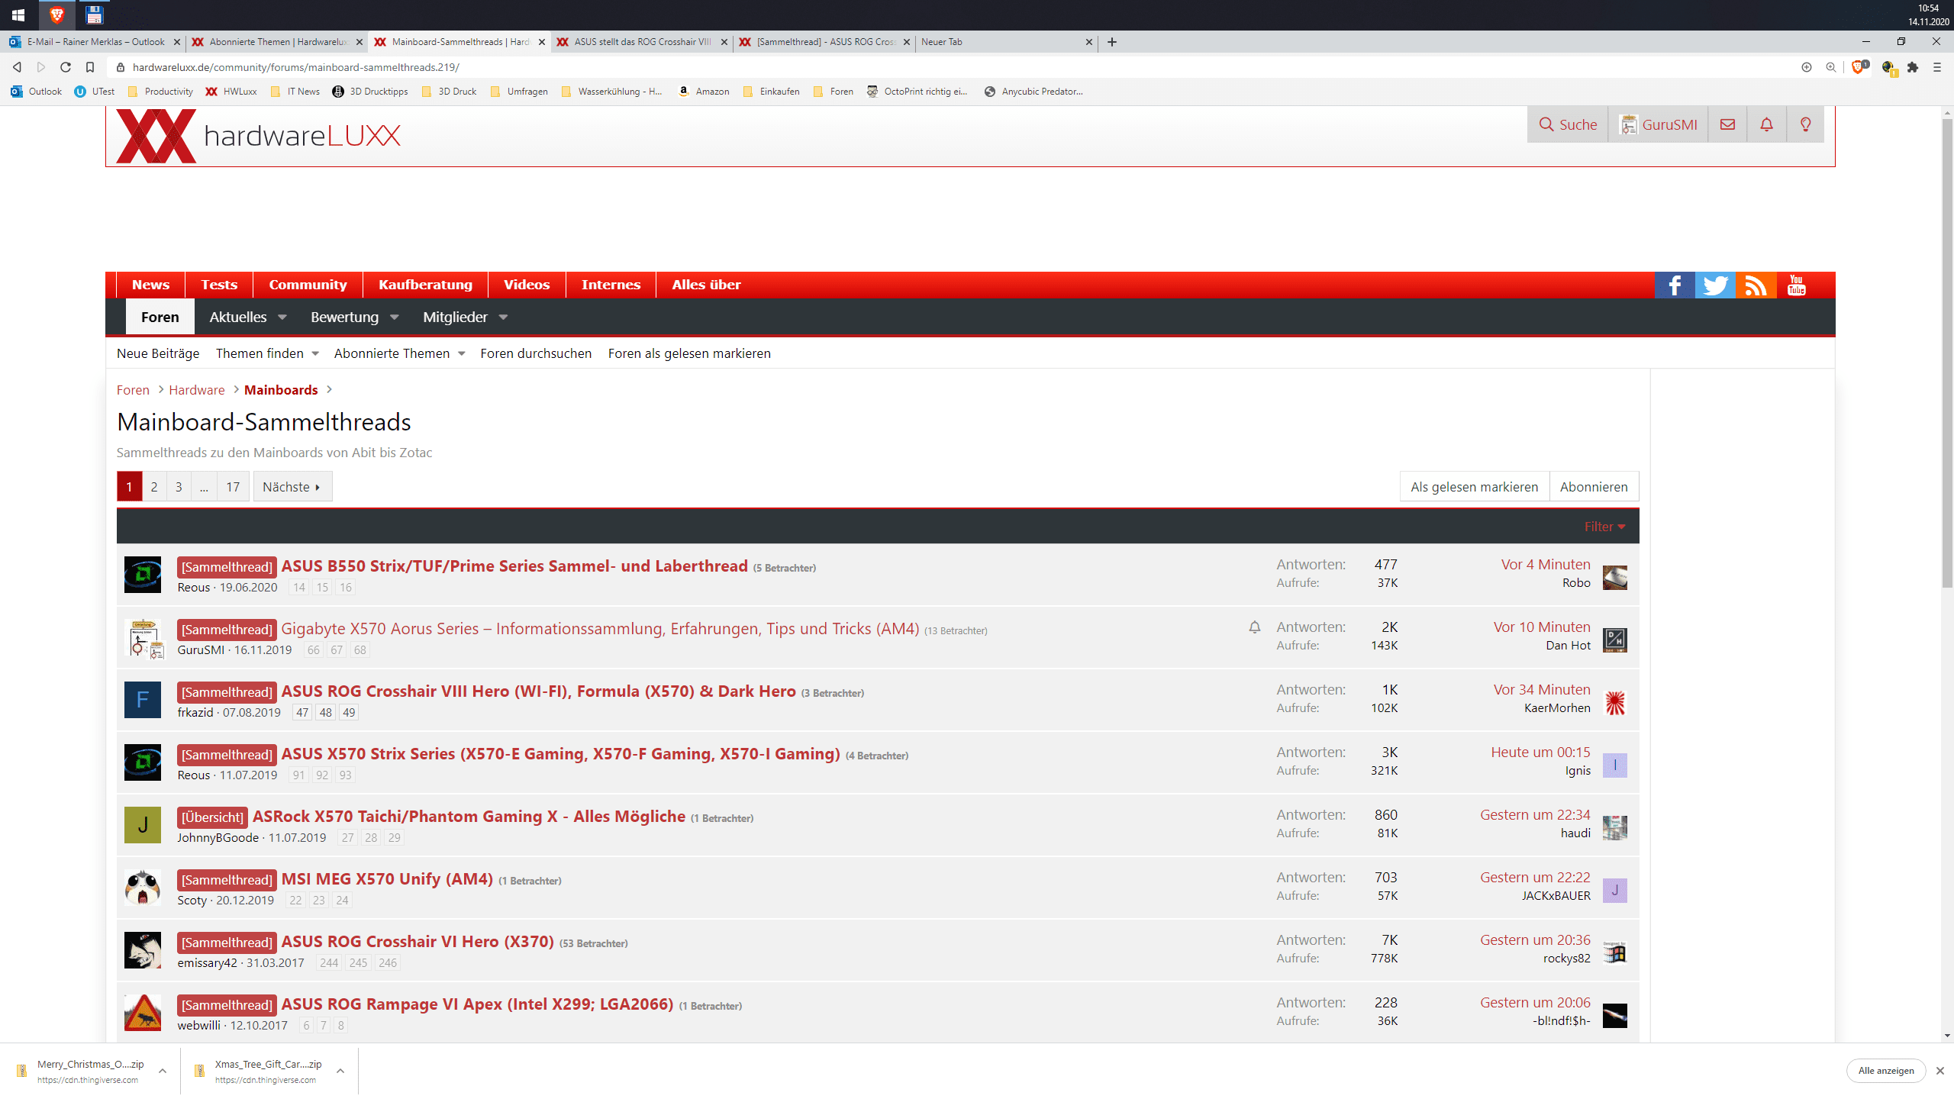This screenshot has width=1954, height=1099.
Task: Reload the page
Action: click(66, 67)
